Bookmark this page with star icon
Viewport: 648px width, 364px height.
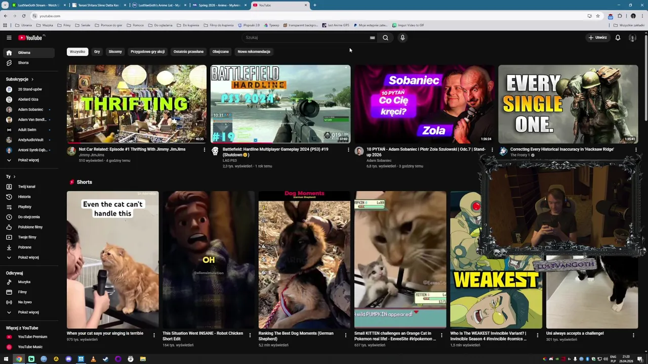598,16
